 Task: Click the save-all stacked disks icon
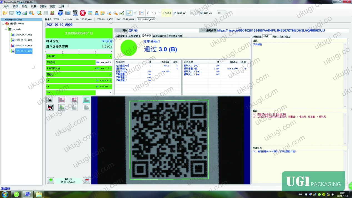tap(18, 13)
